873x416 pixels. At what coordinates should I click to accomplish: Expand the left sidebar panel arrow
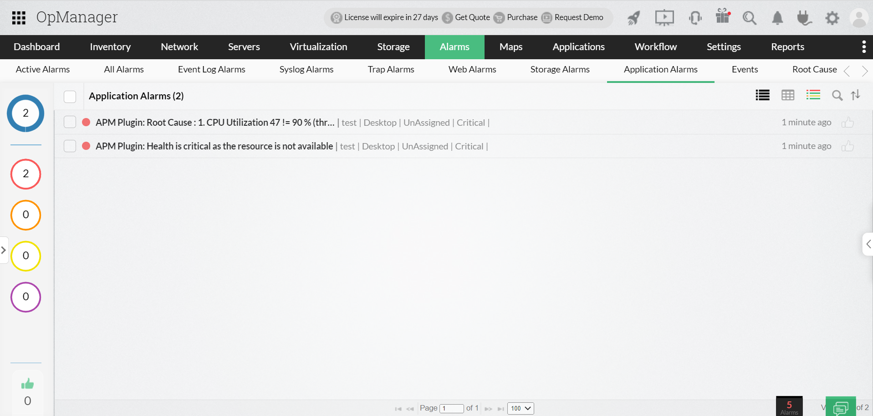4,250
